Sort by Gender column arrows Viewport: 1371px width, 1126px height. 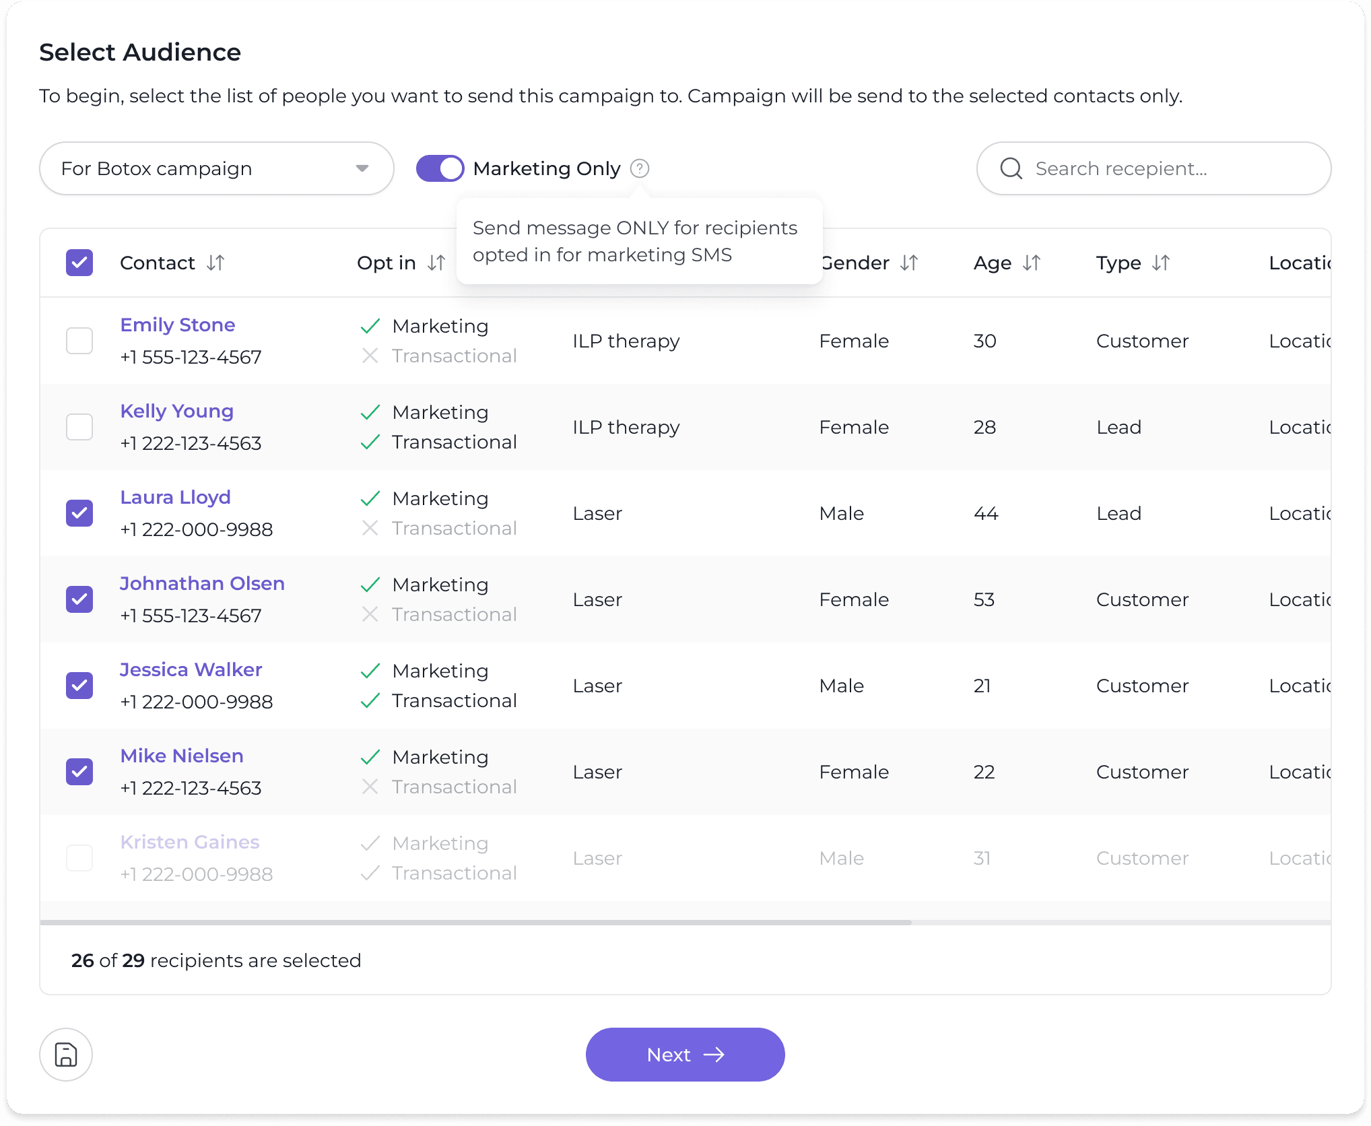[909, 263]
